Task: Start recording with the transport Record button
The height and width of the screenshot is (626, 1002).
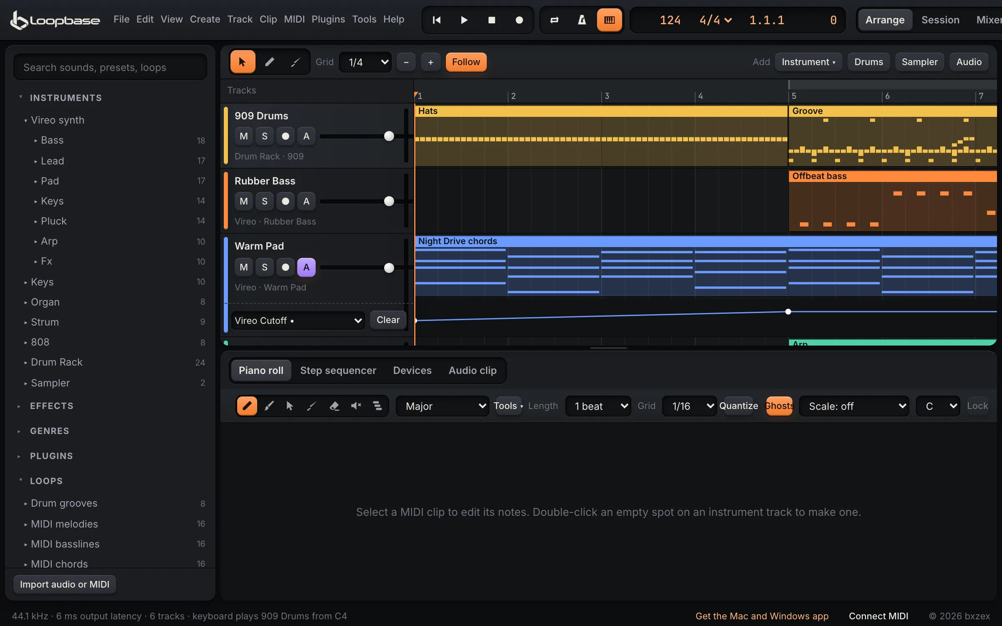Action: click(x=519, y=20)
